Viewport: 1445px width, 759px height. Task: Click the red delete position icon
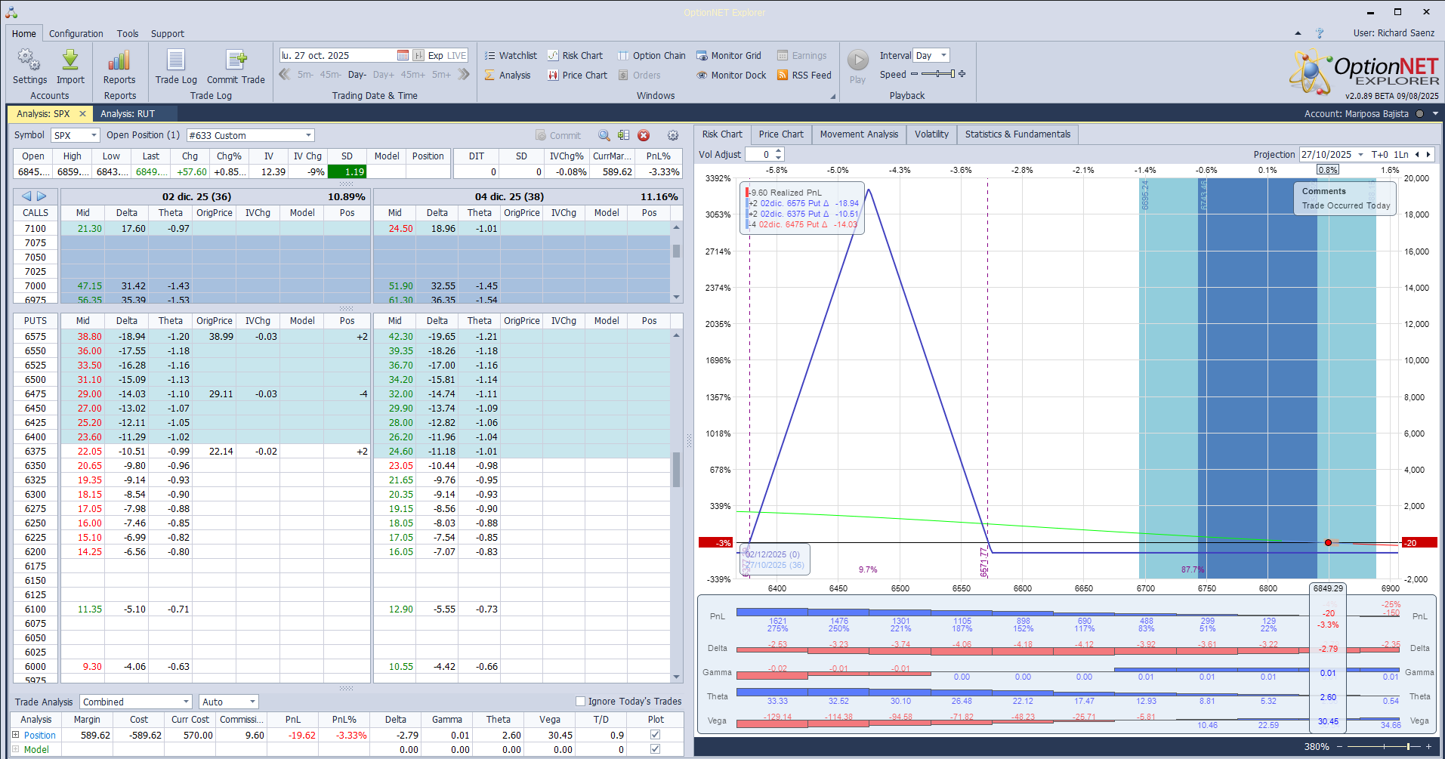pos(644,135)
